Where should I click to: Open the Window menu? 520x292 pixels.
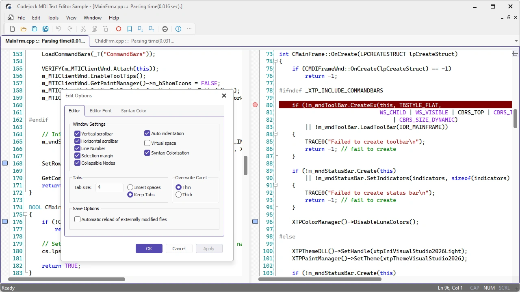tap(93, 18)
